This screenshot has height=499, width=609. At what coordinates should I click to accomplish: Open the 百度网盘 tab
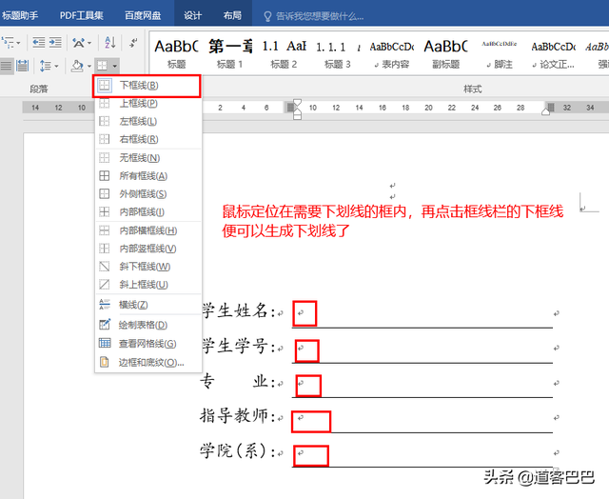coord(143,15)
